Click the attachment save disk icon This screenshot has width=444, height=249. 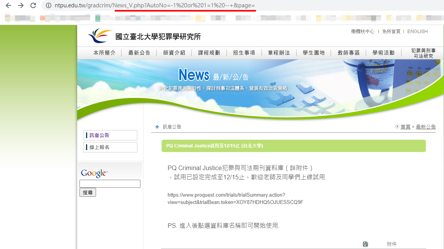point(365,244)
